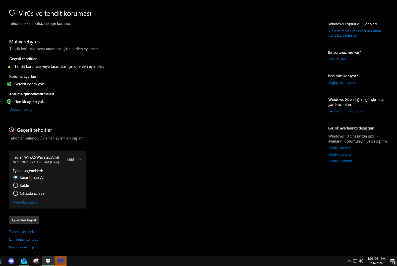Open the notification center icon

[393, 261]
